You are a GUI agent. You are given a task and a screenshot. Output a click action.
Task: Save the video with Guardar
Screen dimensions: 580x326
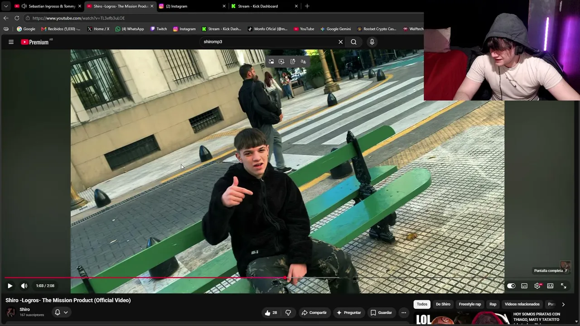[381, 312]
